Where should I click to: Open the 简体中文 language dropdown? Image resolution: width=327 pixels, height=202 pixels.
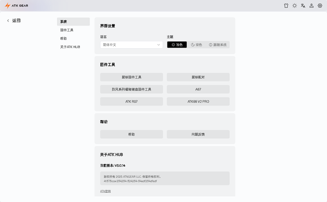click(131, 45)
